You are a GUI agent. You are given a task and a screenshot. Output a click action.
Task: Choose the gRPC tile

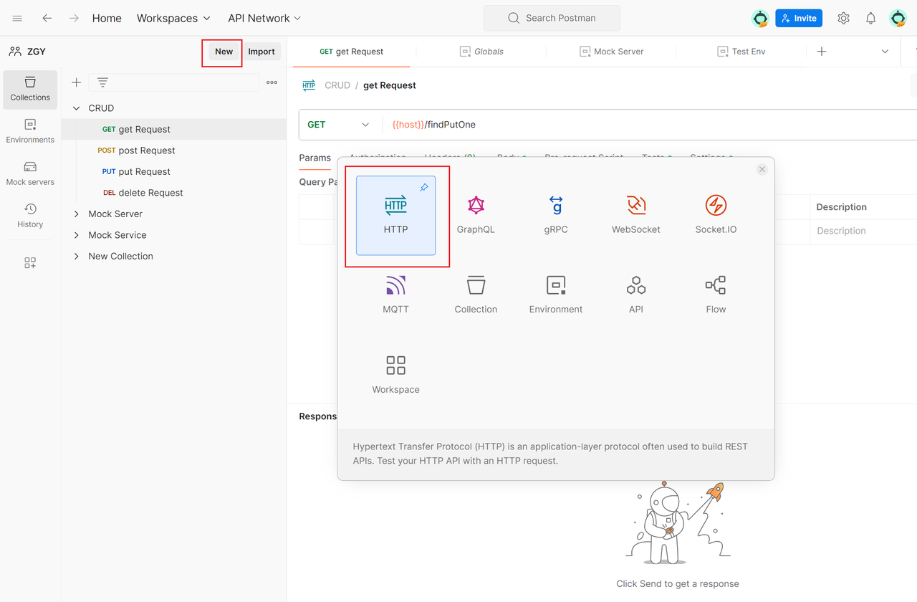556,216
